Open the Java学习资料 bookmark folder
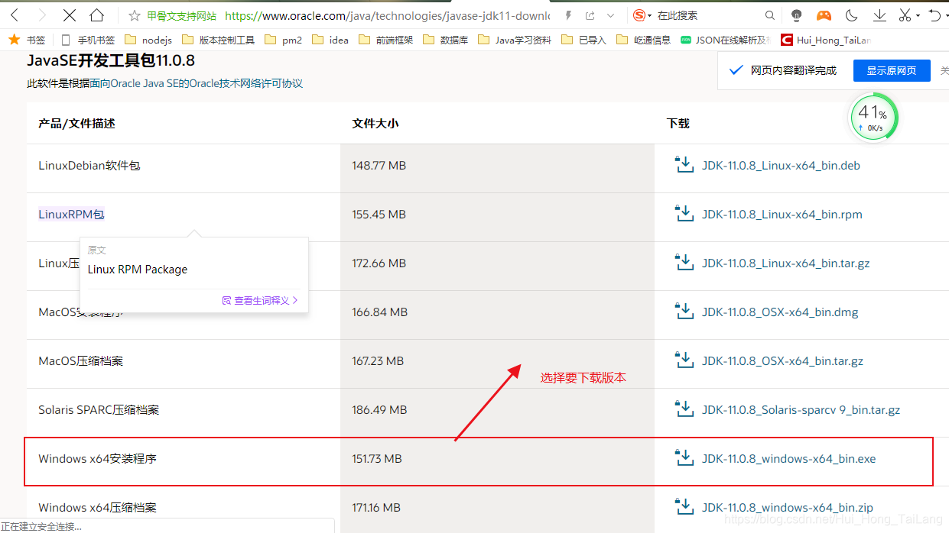The width and height of the screenshot is (949, 533). (515, 40)
